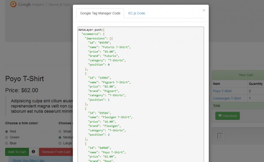264x162 pixels.
Task: Select the Blue trim color radio
Action: tap(6, 143)
